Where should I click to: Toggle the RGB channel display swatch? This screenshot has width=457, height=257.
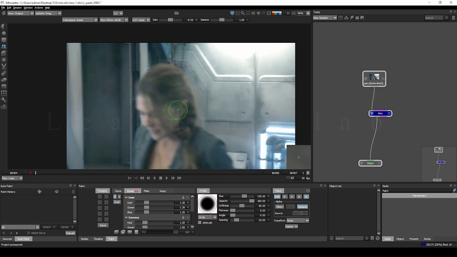click(x=277, y=13)
